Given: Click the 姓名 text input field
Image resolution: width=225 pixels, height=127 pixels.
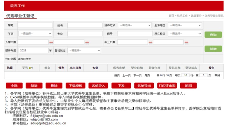Looking at the screenshot, I should coord(85,25).
